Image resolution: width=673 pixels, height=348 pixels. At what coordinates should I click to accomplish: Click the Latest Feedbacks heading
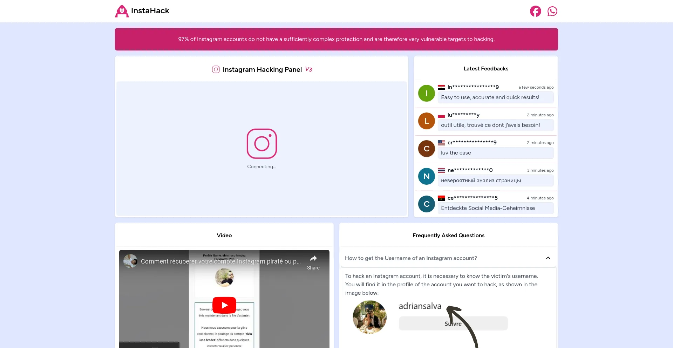click(486, 69)
